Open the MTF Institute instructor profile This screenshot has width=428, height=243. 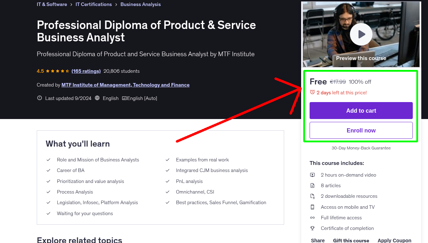point(125,85)
